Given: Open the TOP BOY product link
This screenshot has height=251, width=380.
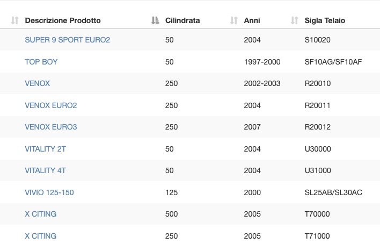Looking at the screenshot, I should pyautogui.click(x=41, y=62).
